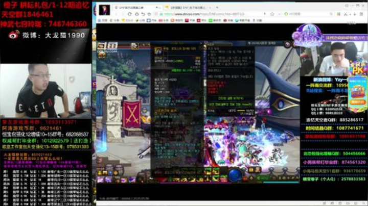Viewport: 368px width, 206px height.
Task: Click the 微博: 大龙猫1990 text
Action: 54,35
